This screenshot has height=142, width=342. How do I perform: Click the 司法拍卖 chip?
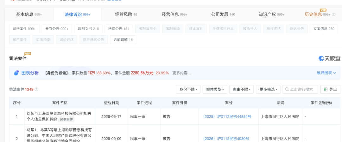point(43,39)
